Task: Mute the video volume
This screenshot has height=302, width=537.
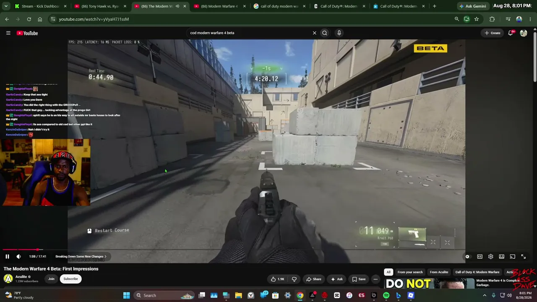Action: pyautogui.click(x=18, y=256)
